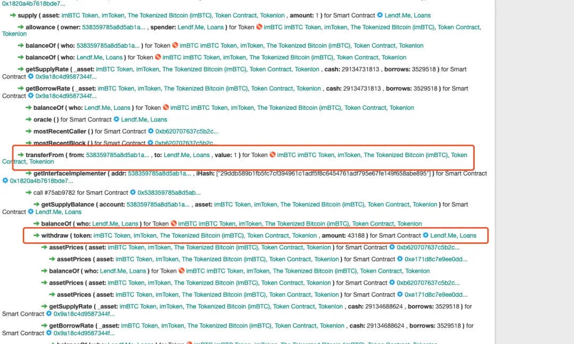Open 0x9a18c4d9587344f link, getBorrowRate cash 29134731813 row
Screen dimensions: 574x344
(66, 96)
